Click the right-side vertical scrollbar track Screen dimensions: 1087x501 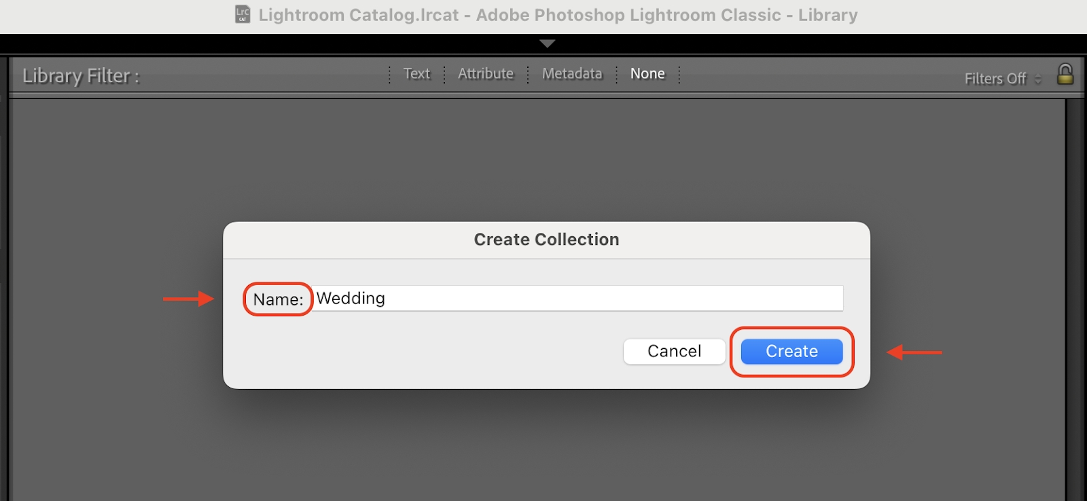tap(1073, 299)
